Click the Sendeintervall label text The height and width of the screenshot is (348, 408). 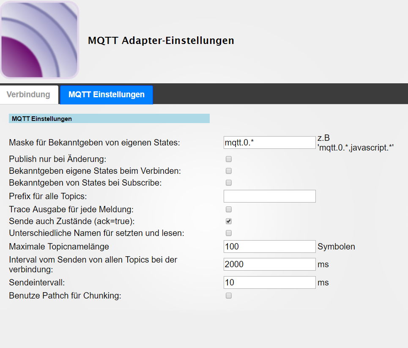tap(37, 282)
